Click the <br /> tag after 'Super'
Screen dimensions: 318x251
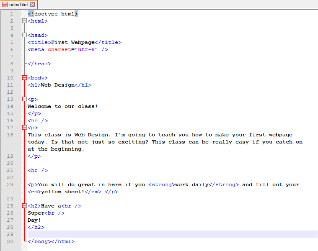pos(54,213)
